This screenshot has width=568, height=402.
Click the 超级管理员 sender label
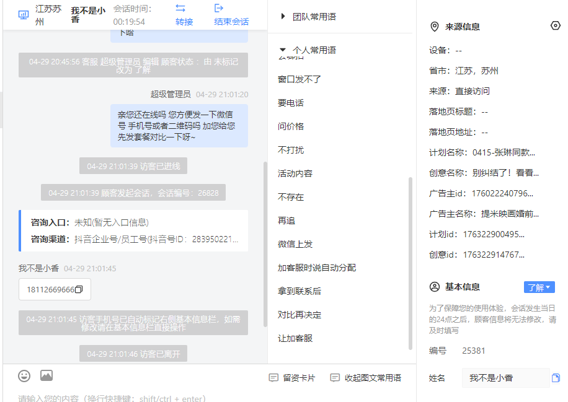coord(171,94)
